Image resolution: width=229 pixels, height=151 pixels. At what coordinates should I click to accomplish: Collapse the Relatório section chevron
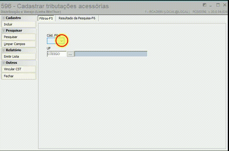tap(4, 50)
